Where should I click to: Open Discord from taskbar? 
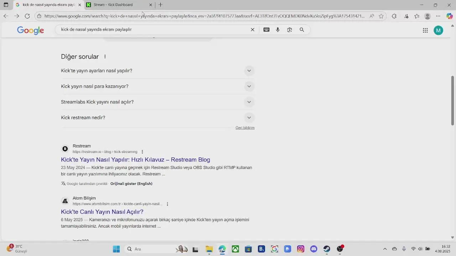(x=313, y=249)
